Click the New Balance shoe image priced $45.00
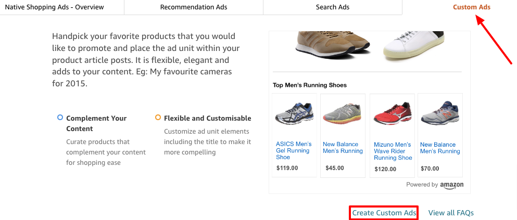517x220 pixels. [342, 114]
